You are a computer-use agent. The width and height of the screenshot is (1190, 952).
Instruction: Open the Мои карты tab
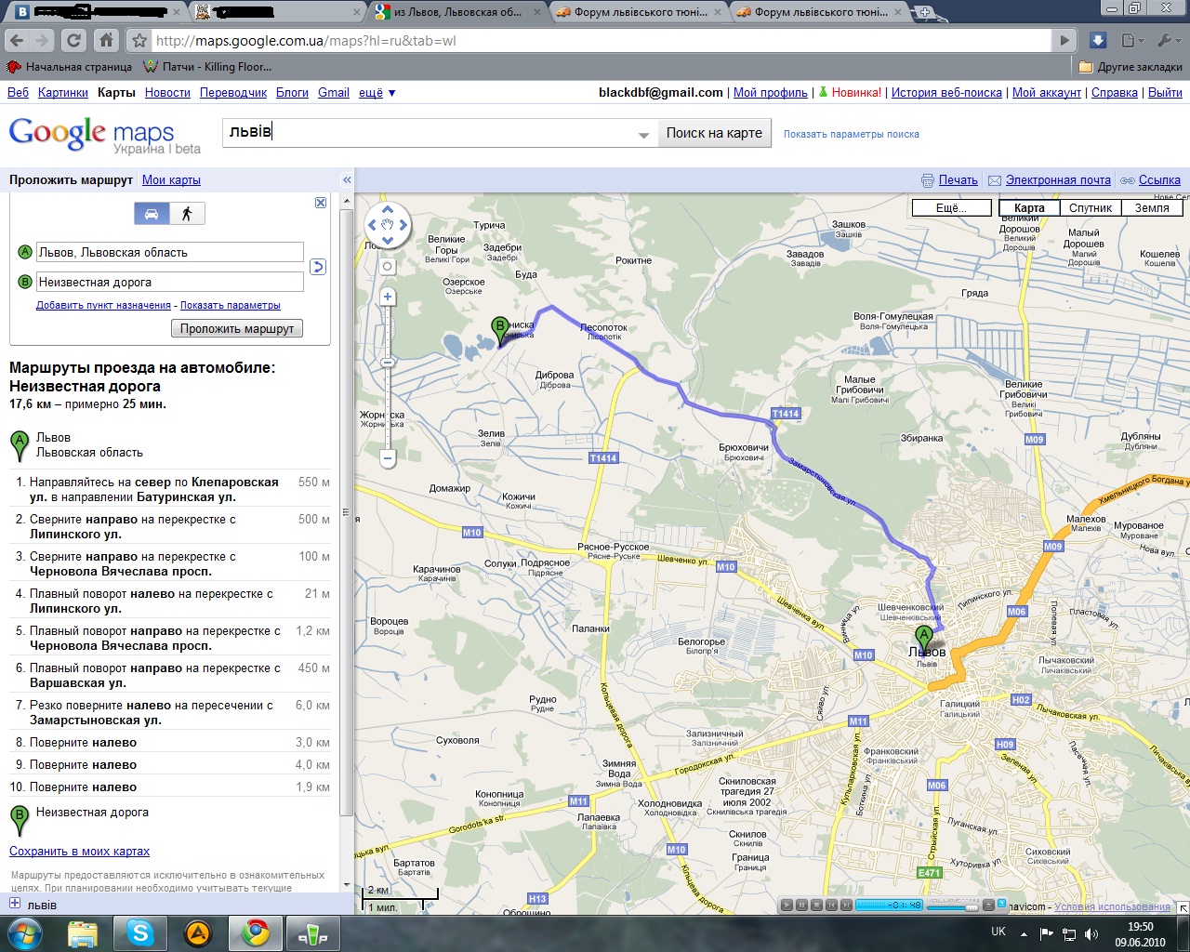tap(171, 180)
